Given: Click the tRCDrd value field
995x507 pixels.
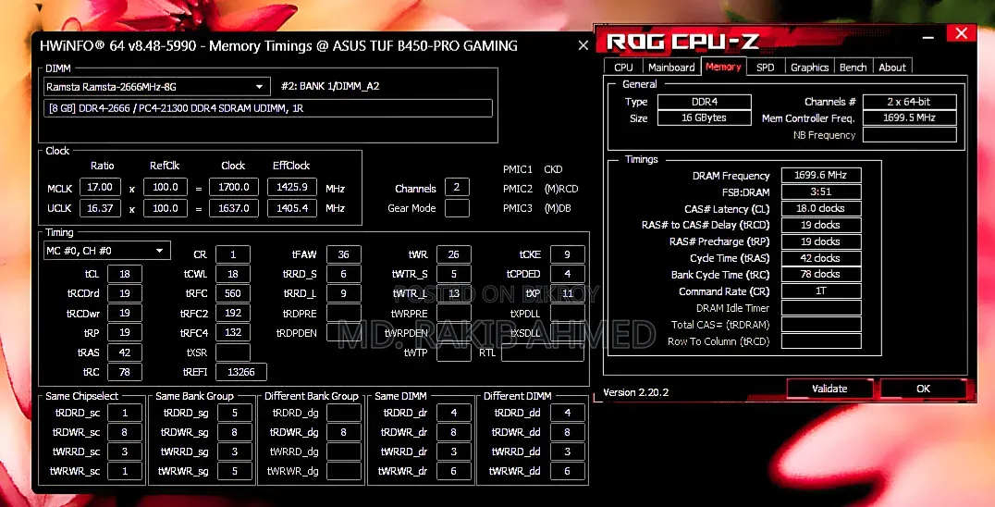Looking at the screenshot, I should pos(124,294).
